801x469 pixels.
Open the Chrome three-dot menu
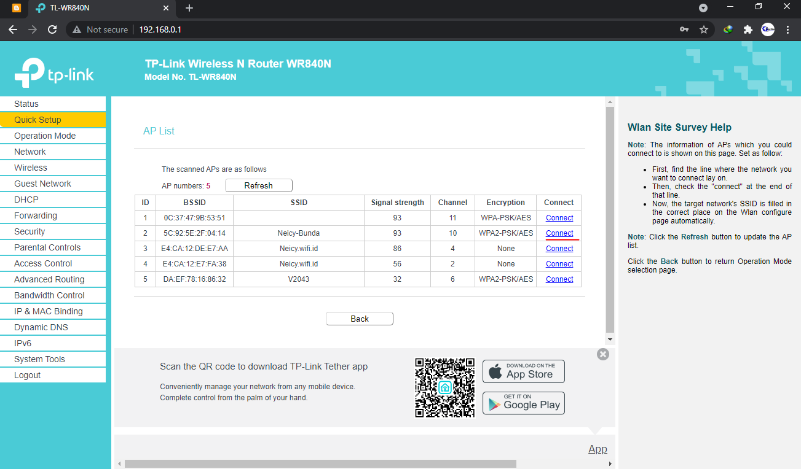point(787,29)
